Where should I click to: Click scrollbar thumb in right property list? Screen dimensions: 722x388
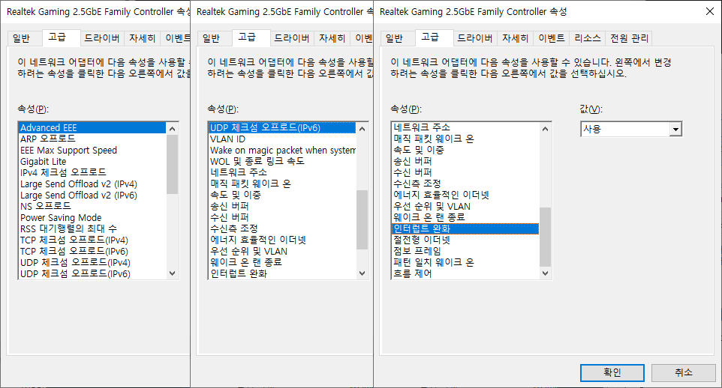click(x=545, y=237)
